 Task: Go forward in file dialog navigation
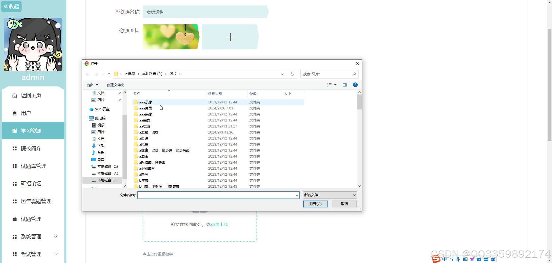click(x=96, y=74)
